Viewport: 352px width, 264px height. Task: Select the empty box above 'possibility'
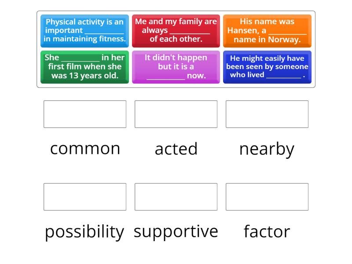click(85, 197)
